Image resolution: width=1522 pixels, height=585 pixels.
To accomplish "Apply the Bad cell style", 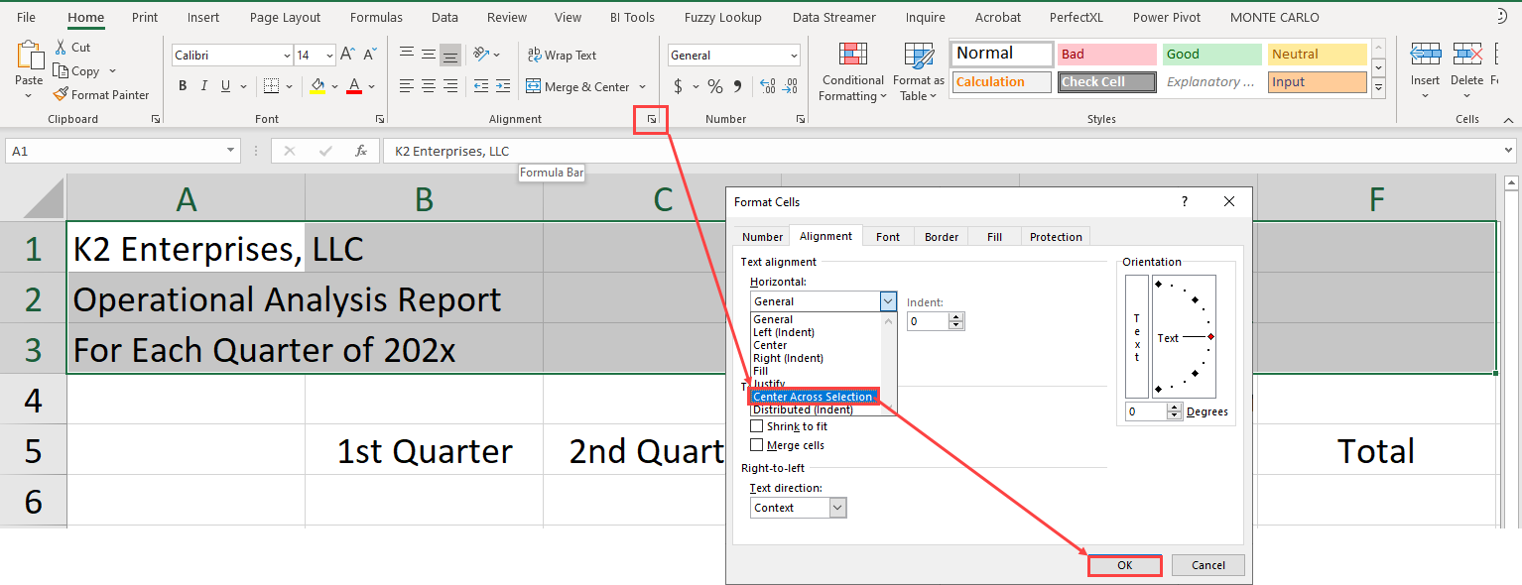I will coord(1106,55).
